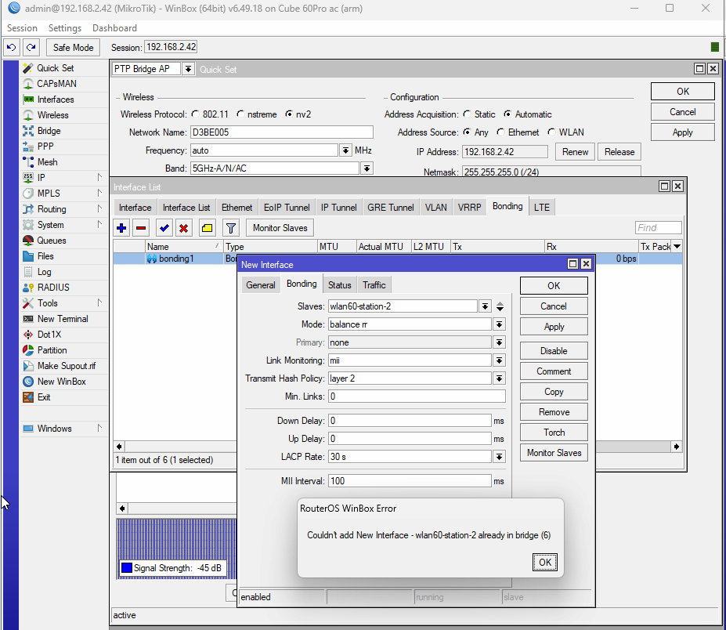Click Release IP address button
The width and height of the screenshot is (726, 630).
tap(619, 152)
